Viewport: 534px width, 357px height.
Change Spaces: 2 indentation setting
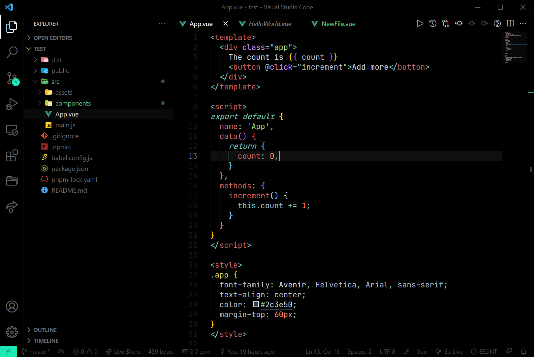(x=360, y=352)
